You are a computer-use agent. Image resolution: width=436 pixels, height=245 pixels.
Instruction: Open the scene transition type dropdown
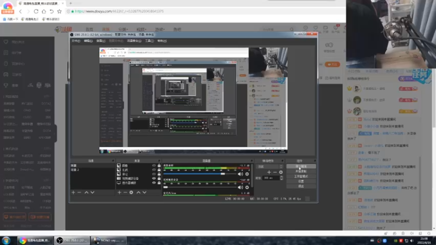(x=270, y=167)
